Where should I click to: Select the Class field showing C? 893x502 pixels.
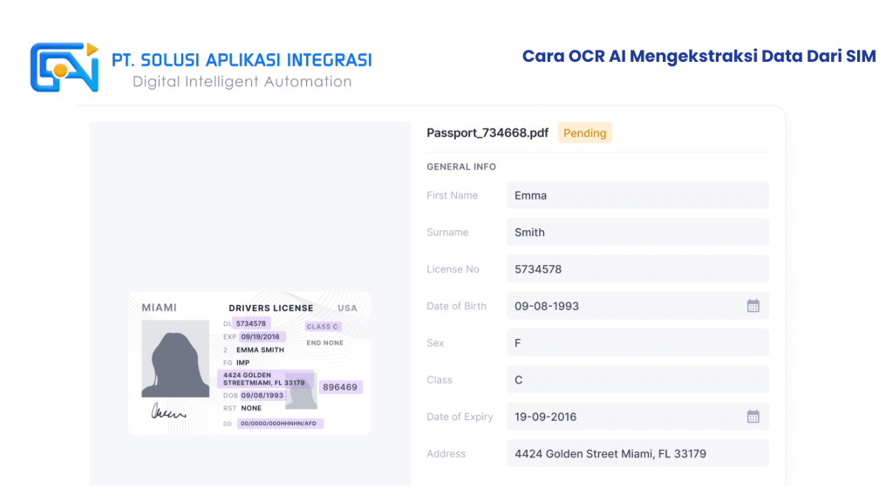pos(637,380)
